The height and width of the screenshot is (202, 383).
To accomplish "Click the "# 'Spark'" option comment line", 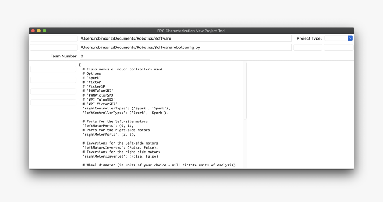I will coord(92,78).
